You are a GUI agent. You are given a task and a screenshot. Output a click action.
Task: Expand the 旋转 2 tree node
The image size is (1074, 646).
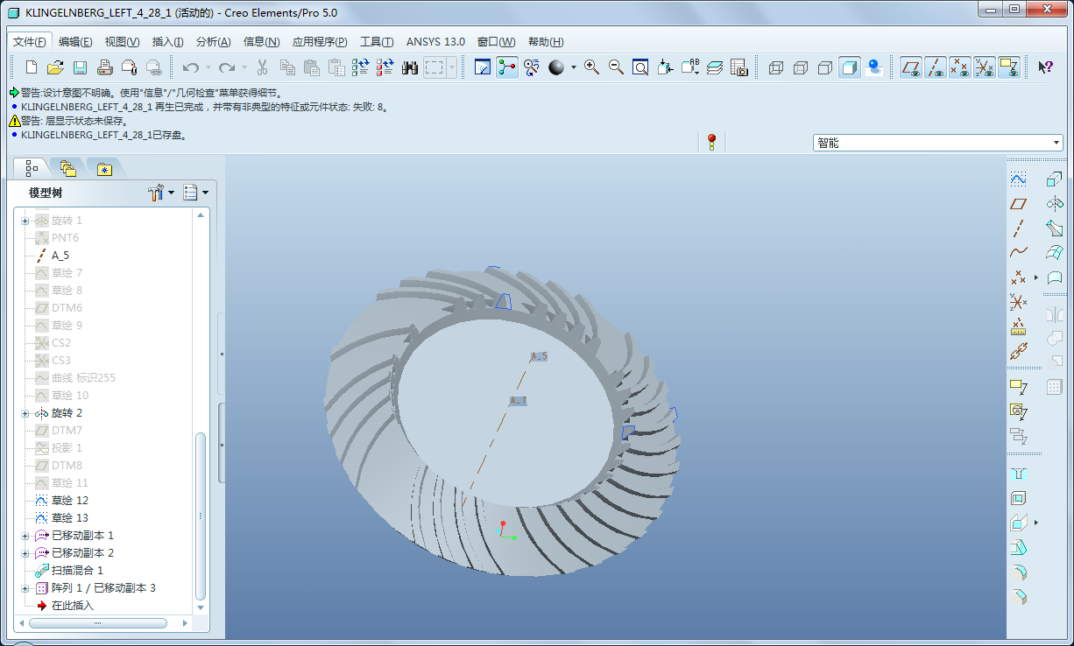point(25,413)
